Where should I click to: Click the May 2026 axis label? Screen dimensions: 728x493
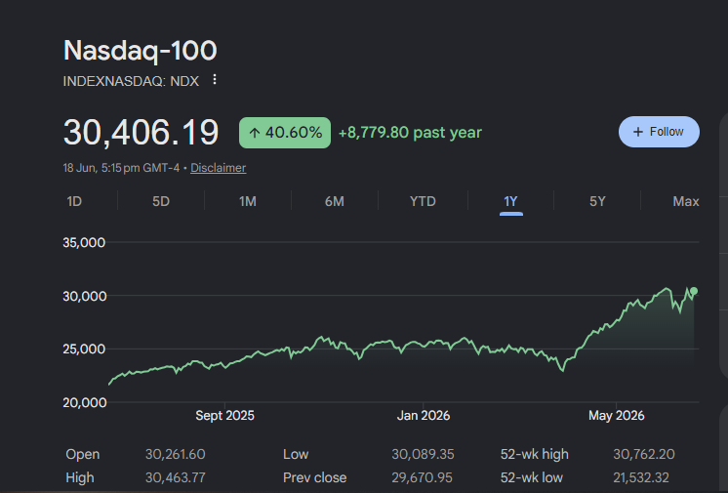point(616,415)
